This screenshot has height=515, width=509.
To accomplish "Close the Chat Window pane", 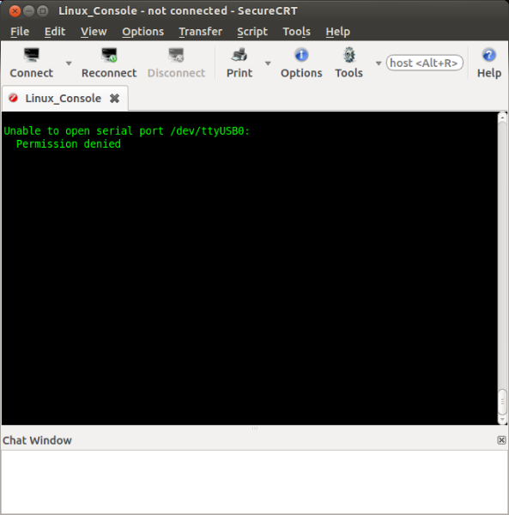I will tap(501, 440).
